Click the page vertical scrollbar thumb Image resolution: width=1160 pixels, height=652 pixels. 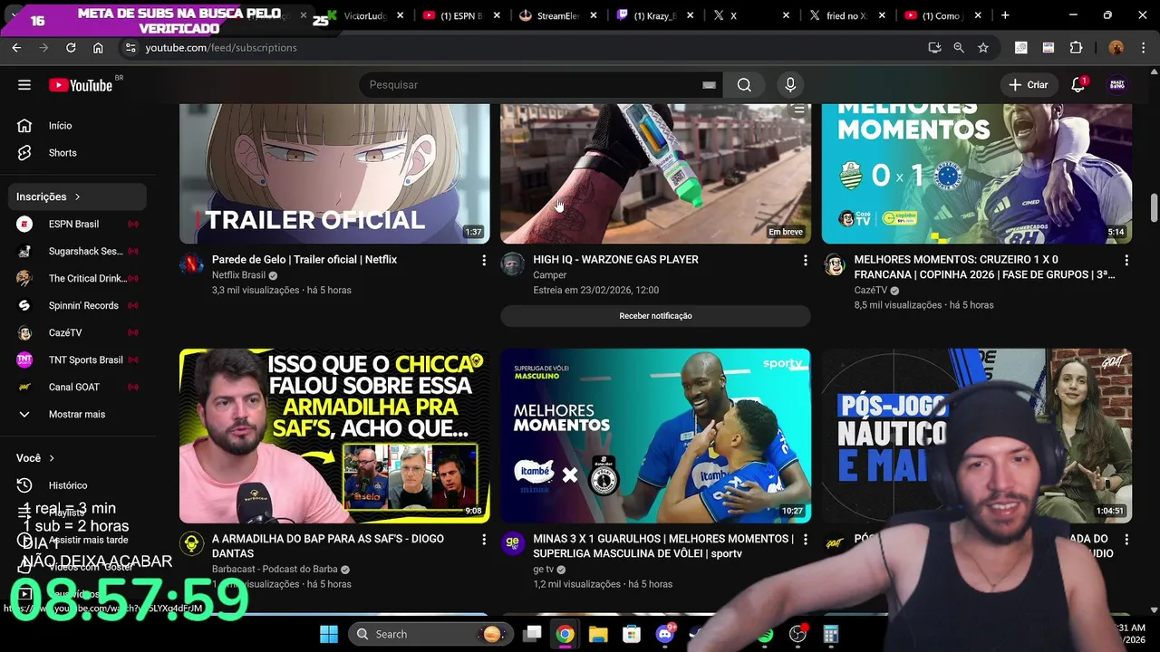(1154, 206)
